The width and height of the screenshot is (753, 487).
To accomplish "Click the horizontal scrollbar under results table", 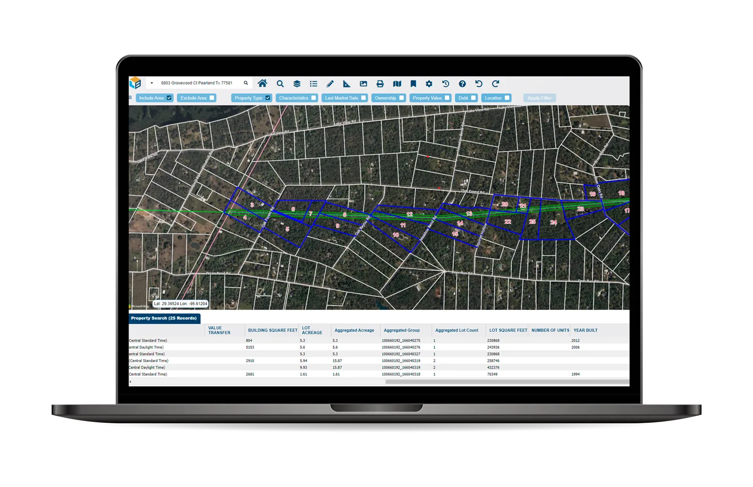I will pyautogui.click(x=507, y=382).
